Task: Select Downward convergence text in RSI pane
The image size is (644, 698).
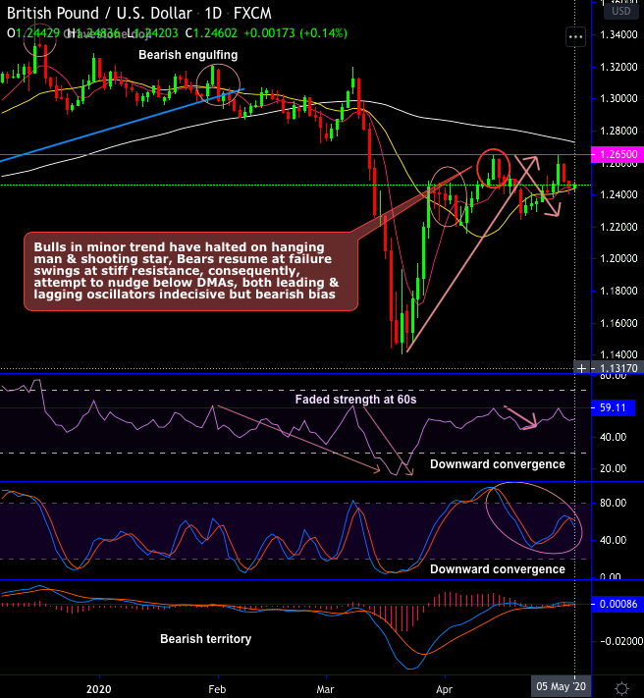Action: point(498,464)
